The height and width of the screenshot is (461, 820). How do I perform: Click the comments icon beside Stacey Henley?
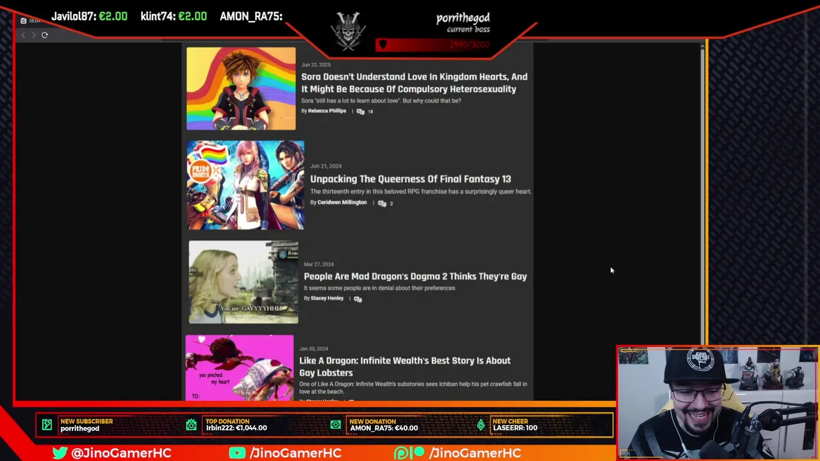357,299
